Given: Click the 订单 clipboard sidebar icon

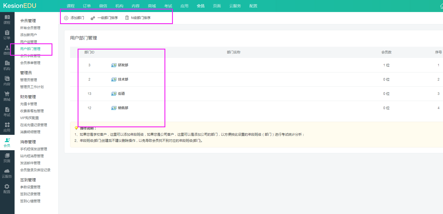Looking at the screenshot, I should point(7,33).
